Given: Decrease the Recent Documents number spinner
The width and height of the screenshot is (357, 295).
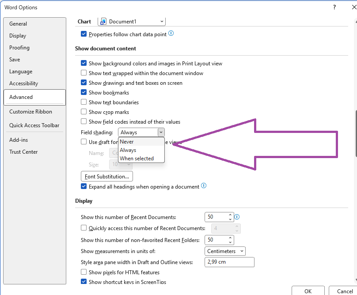Looking at the screenshot, I should click(x=230, y=219).
